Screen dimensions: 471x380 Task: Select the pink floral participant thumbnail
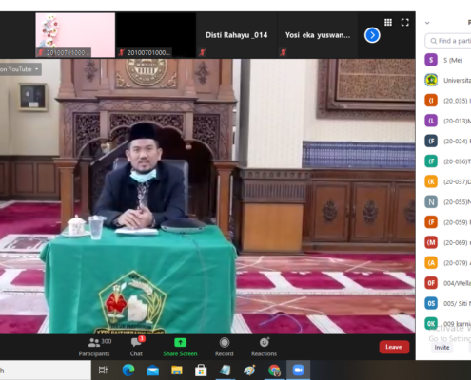coord(75,35)
